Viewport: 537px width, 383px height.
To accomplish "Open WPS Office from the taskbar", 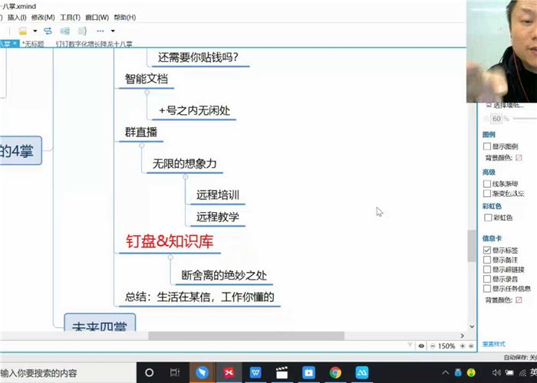I will 255,372.
